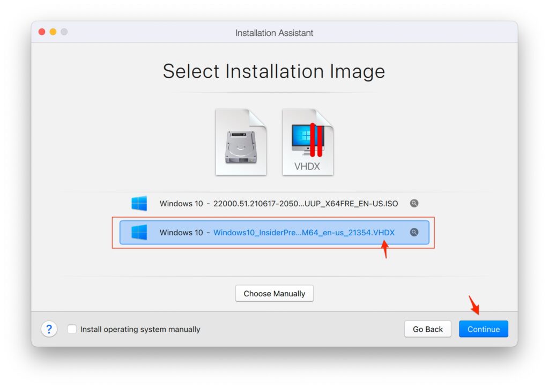Click the Windows logo beside the ISO entry
The height and width of the screenshot is (388, 549).
[139, 203]
